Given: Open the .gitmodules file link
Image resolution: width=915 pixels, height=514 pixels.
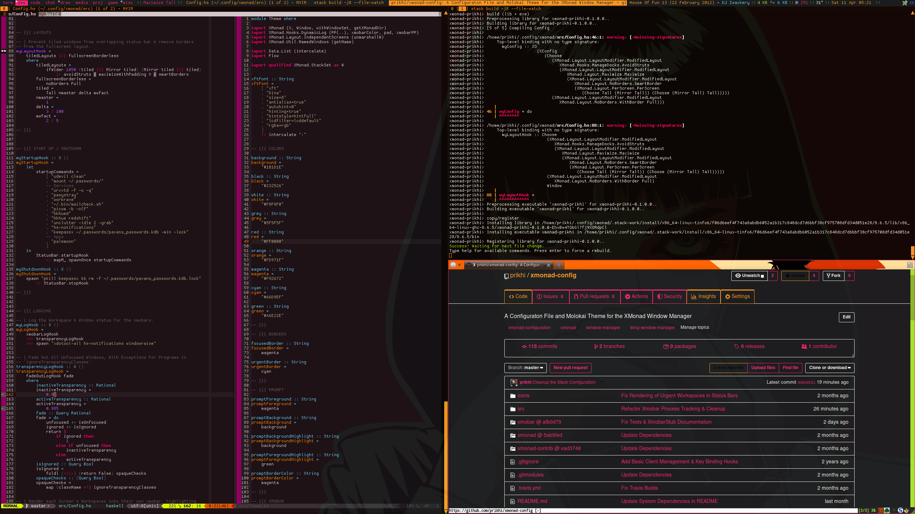Looking at the screenshot, I should [530, 475].
